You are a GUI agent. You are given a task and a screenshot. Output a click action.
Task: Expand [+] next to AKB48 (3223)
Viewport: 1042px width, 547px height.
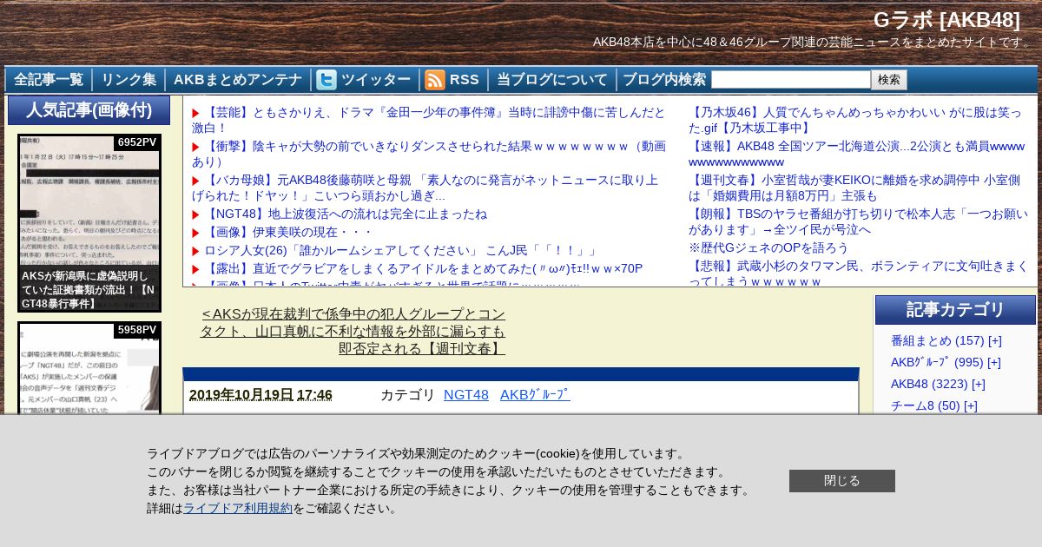[x=979, y=384]
